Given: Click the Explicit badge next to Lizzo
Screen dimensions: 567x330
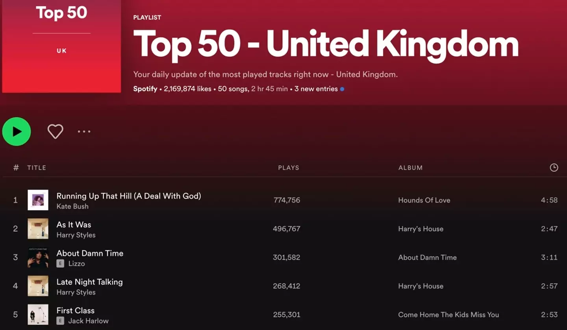Looking at the screenshot, I should pyautogui.click(x=60, y=264).
